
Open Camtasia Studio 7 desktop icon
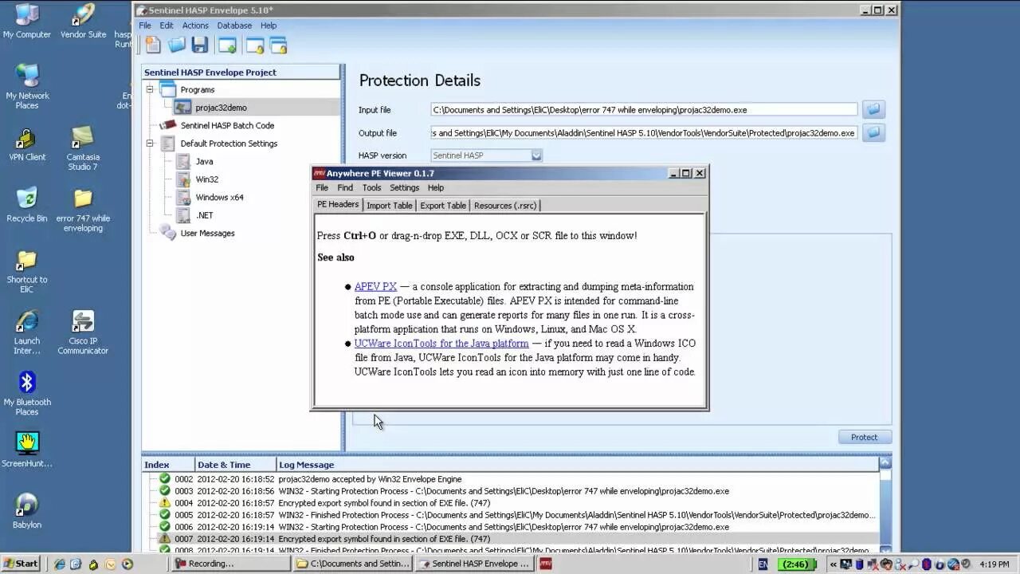[x=83, y=147]
